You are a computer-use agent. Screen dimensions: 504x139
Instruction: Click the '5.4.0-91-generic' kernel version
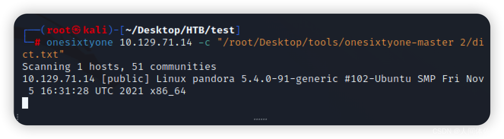(x=290, y=79)
